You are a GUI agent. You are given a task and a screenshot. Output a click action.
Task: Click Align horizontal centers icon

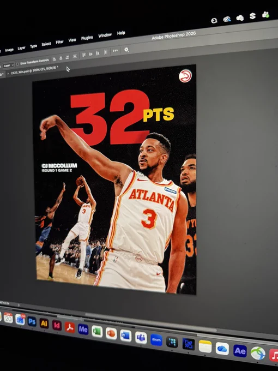pyautogui.click(x=61, y=58)
